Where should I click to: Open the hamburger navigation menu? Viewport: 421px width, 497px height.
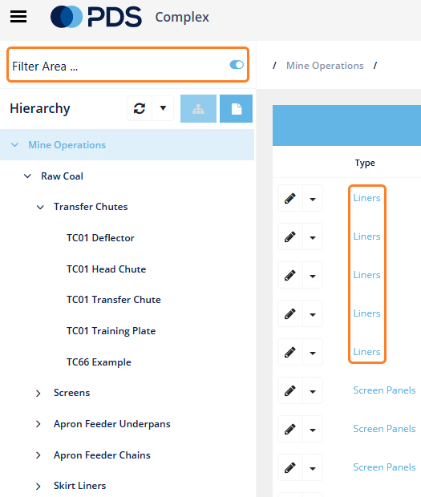point(18,17)
